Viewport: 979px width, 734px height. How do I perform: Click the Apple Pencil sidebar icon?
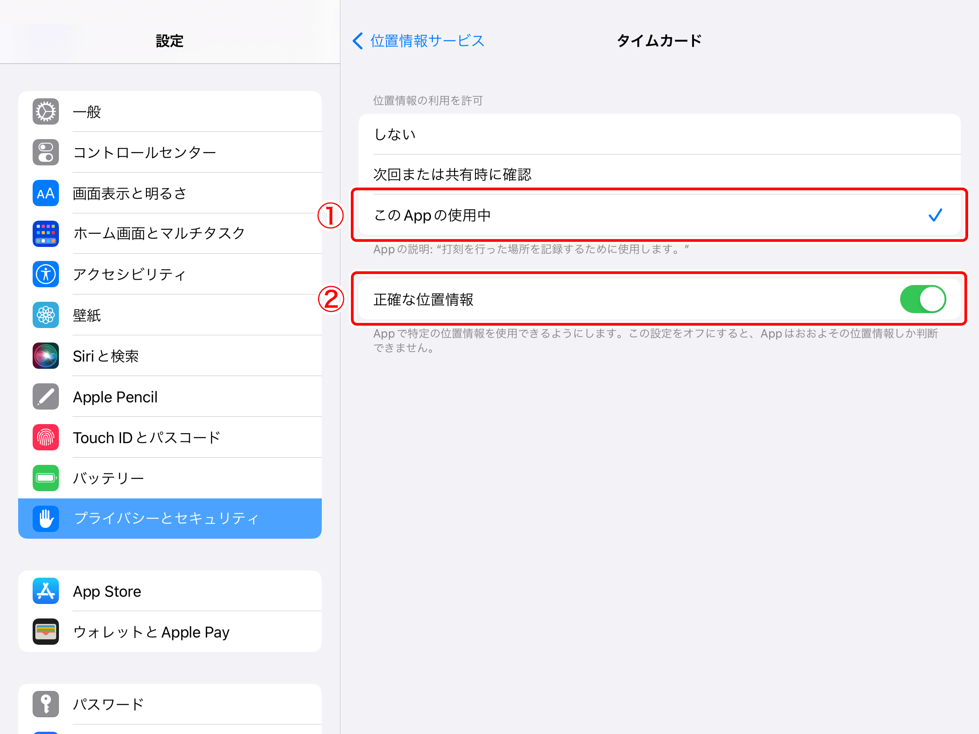(45, 396)
